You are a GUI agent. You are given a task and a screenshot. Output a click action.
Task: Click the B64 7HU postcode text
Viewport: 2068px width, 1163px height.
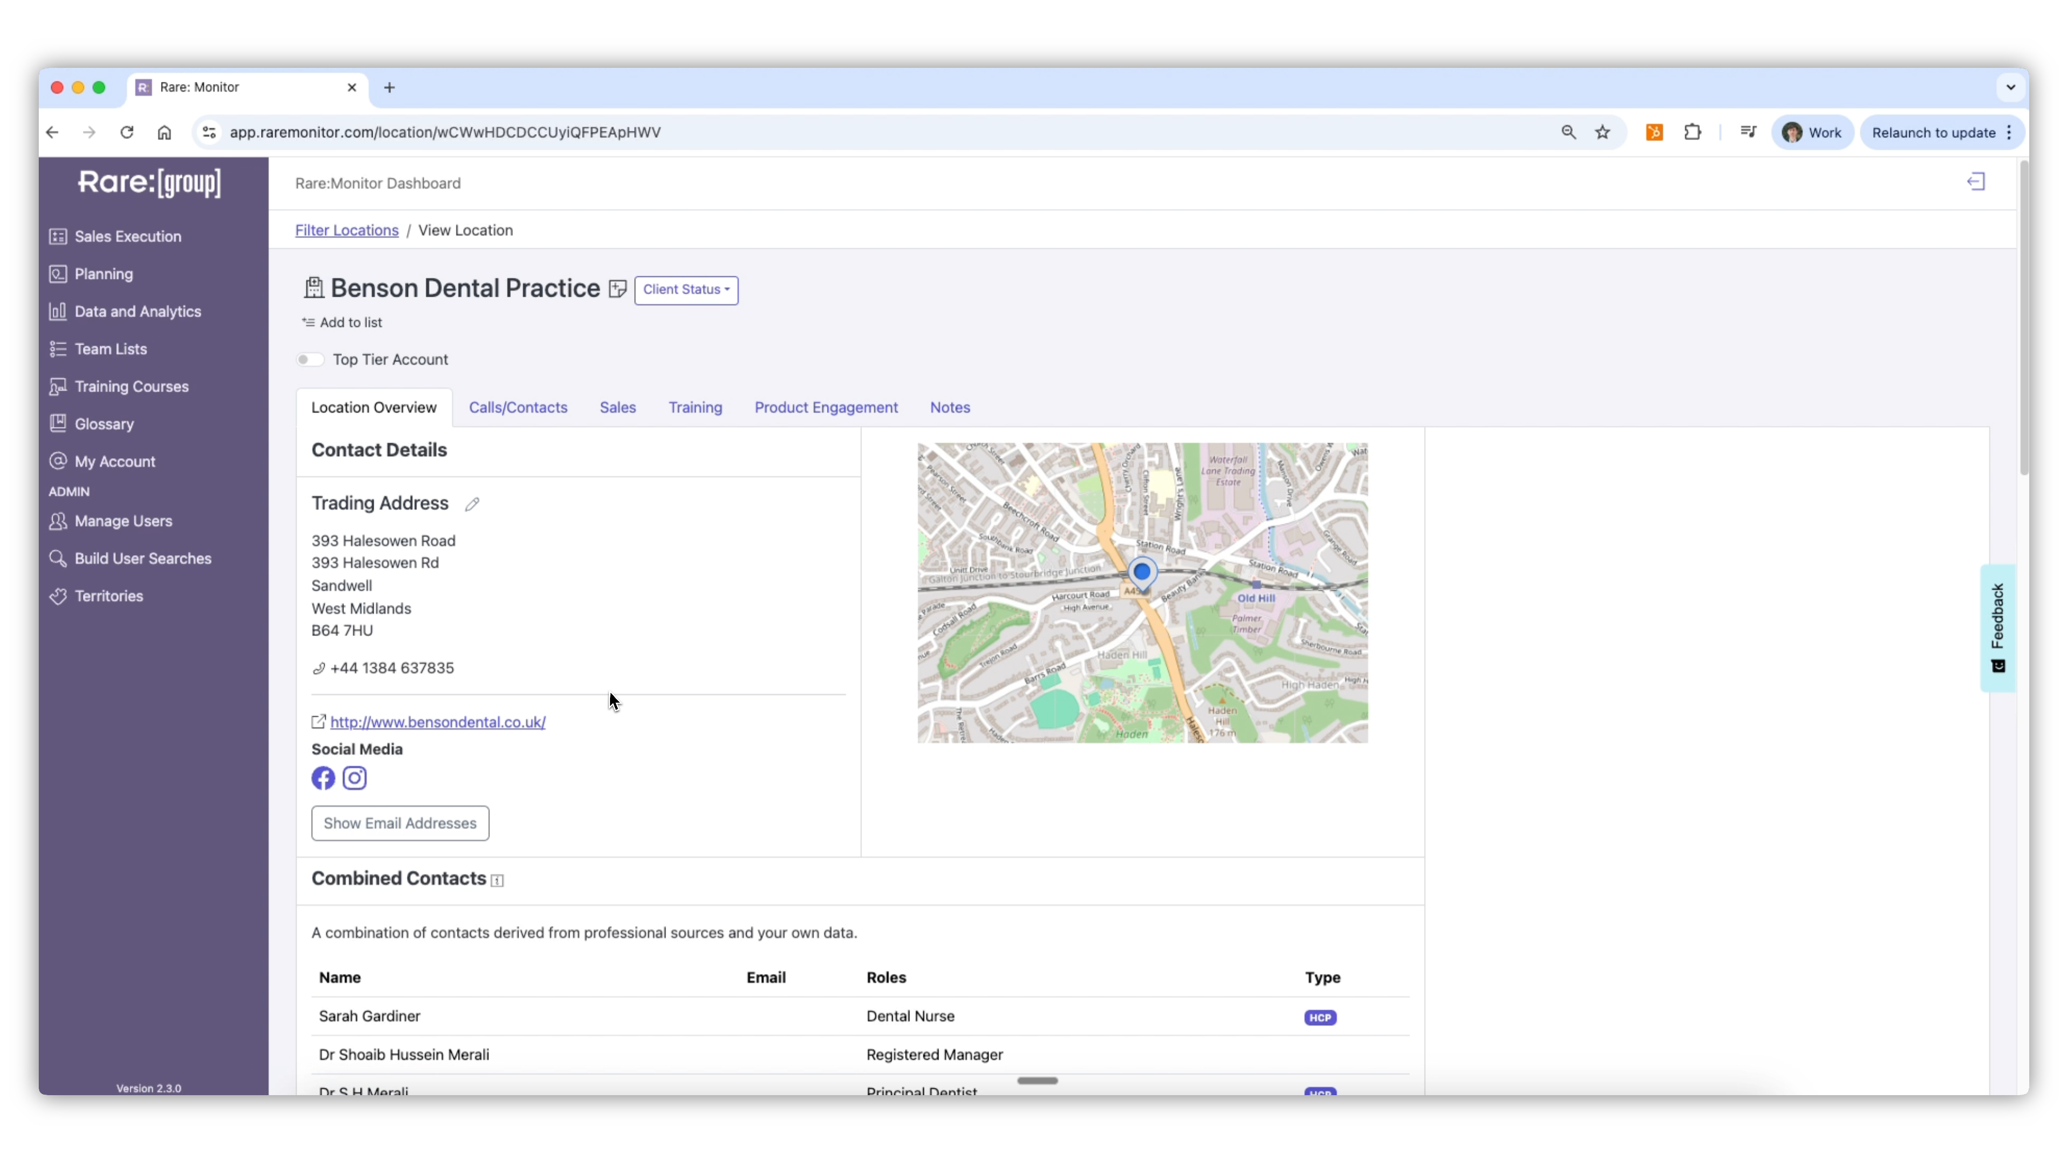click(342, 631)
